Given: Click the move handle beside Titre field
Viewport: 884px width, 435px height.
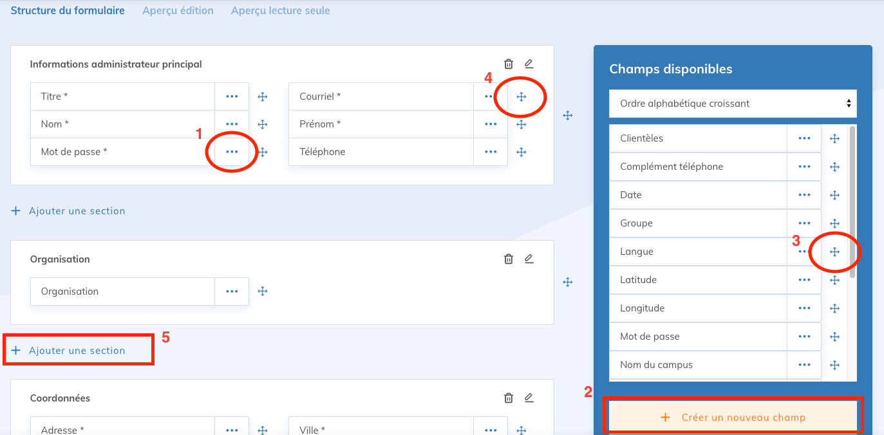Looking at the screenshot, I should (x=263, y=97).
